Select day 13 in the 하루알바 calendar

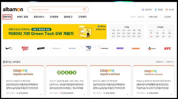click(x=163, y=33)
